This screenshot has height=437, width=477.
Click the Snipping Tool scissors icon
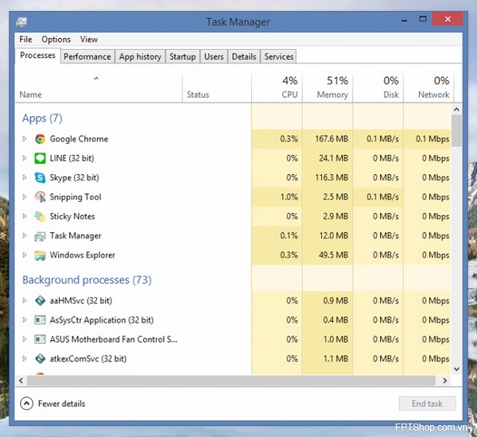tap(40, 197)
